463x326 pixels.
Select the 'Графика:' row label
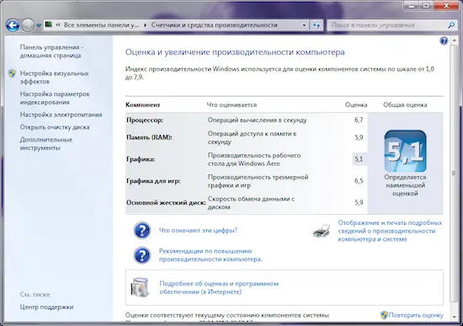141,159
